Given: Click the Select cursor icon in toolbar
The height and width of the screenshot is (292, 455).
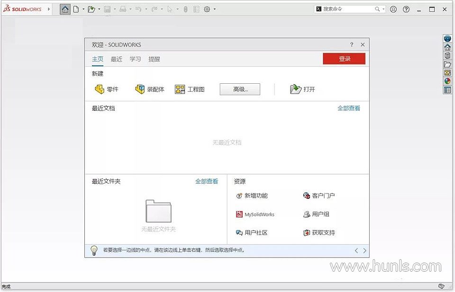Looking at the screenshot, I should tap(170, 9).
